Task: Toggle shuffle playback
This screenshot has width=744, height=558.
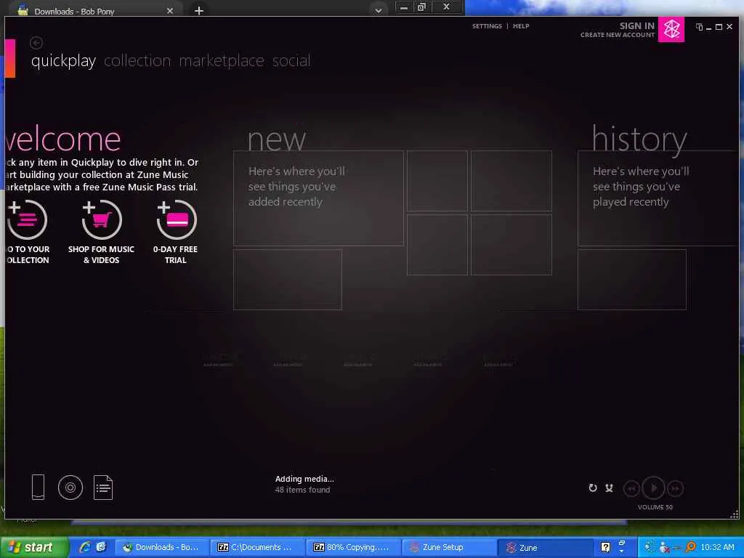Action: click(610, 488)
